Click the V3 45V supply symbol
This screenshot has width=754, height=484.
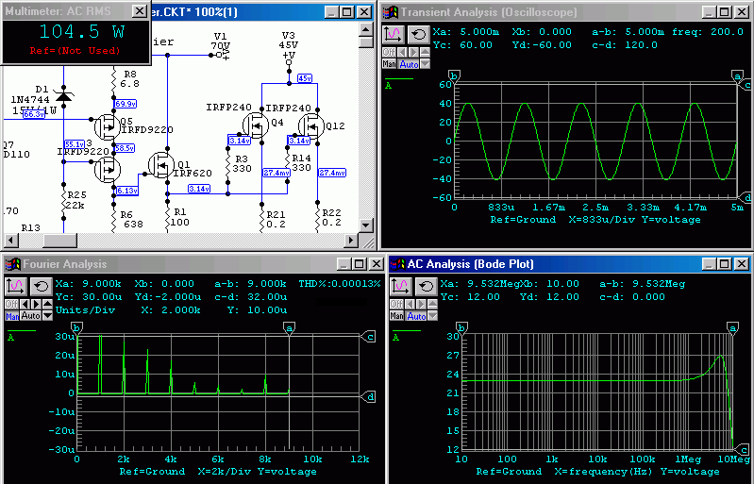(289, 48)
